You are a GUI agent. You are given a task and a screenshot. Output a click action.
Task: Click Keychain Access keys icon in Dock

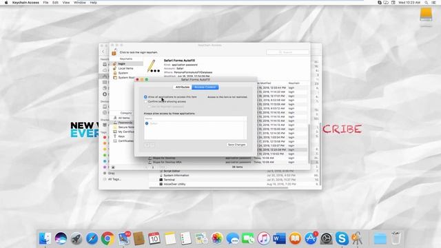pyautogui.click(x=357, y=238)
